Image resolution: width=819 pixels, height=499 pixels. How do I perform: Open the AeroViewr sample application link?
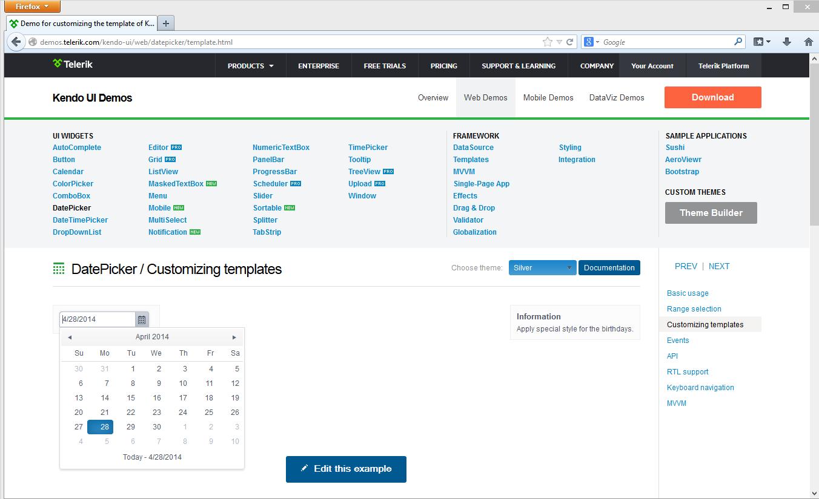tap(683, 160)
